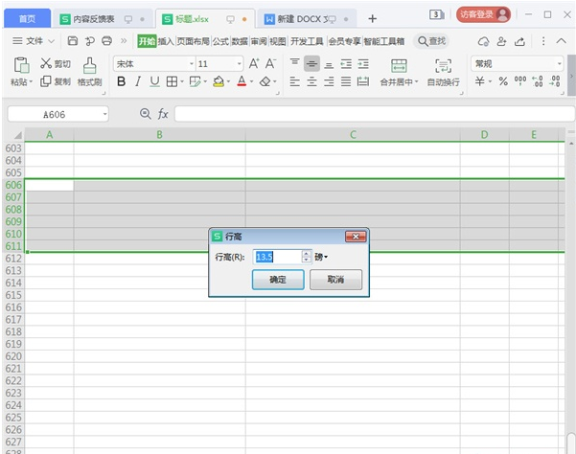This screenshot has width=576, height=454.
Task: Open the 插入 ribbon tab
Action: click(166, 41)
